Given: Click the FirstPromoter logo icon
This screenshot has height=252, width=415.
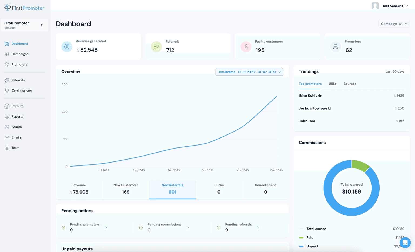Looking at the screenshot, I should (x=8, y=7).
